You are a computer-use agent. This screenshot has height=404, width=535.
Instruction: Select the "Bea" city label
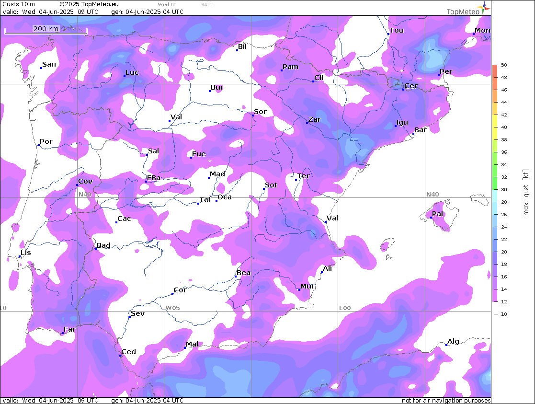point(244,273)
